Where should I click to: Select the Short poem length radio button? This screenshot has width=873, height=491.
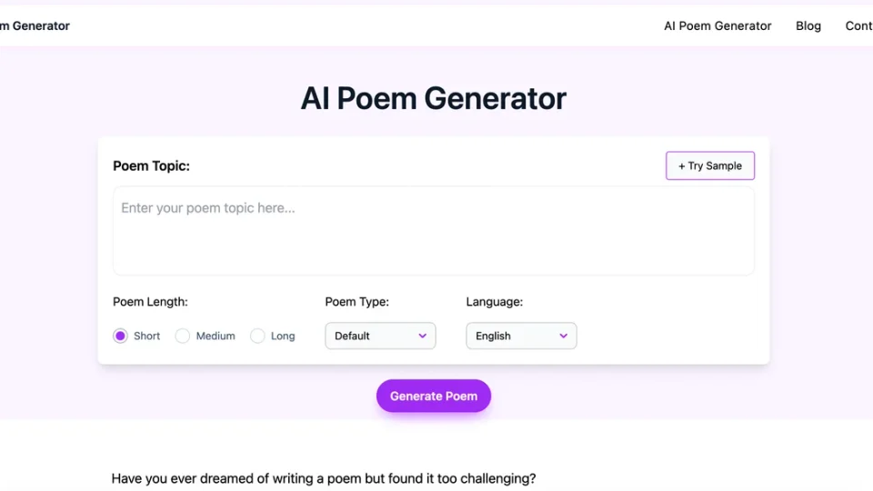[x=121, y=336]
